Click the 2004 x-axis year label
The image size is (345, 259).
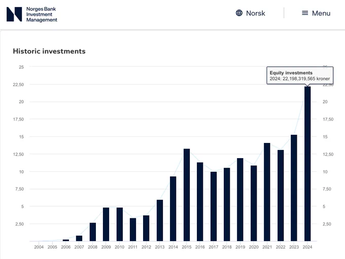click(x=39, y=247)
